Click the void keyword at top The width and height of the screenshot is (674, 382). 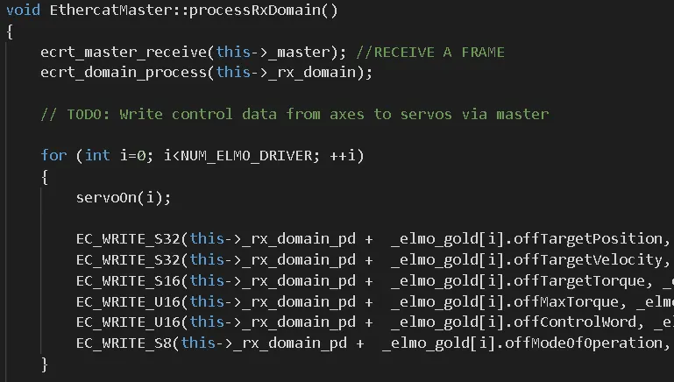point(23,10)
